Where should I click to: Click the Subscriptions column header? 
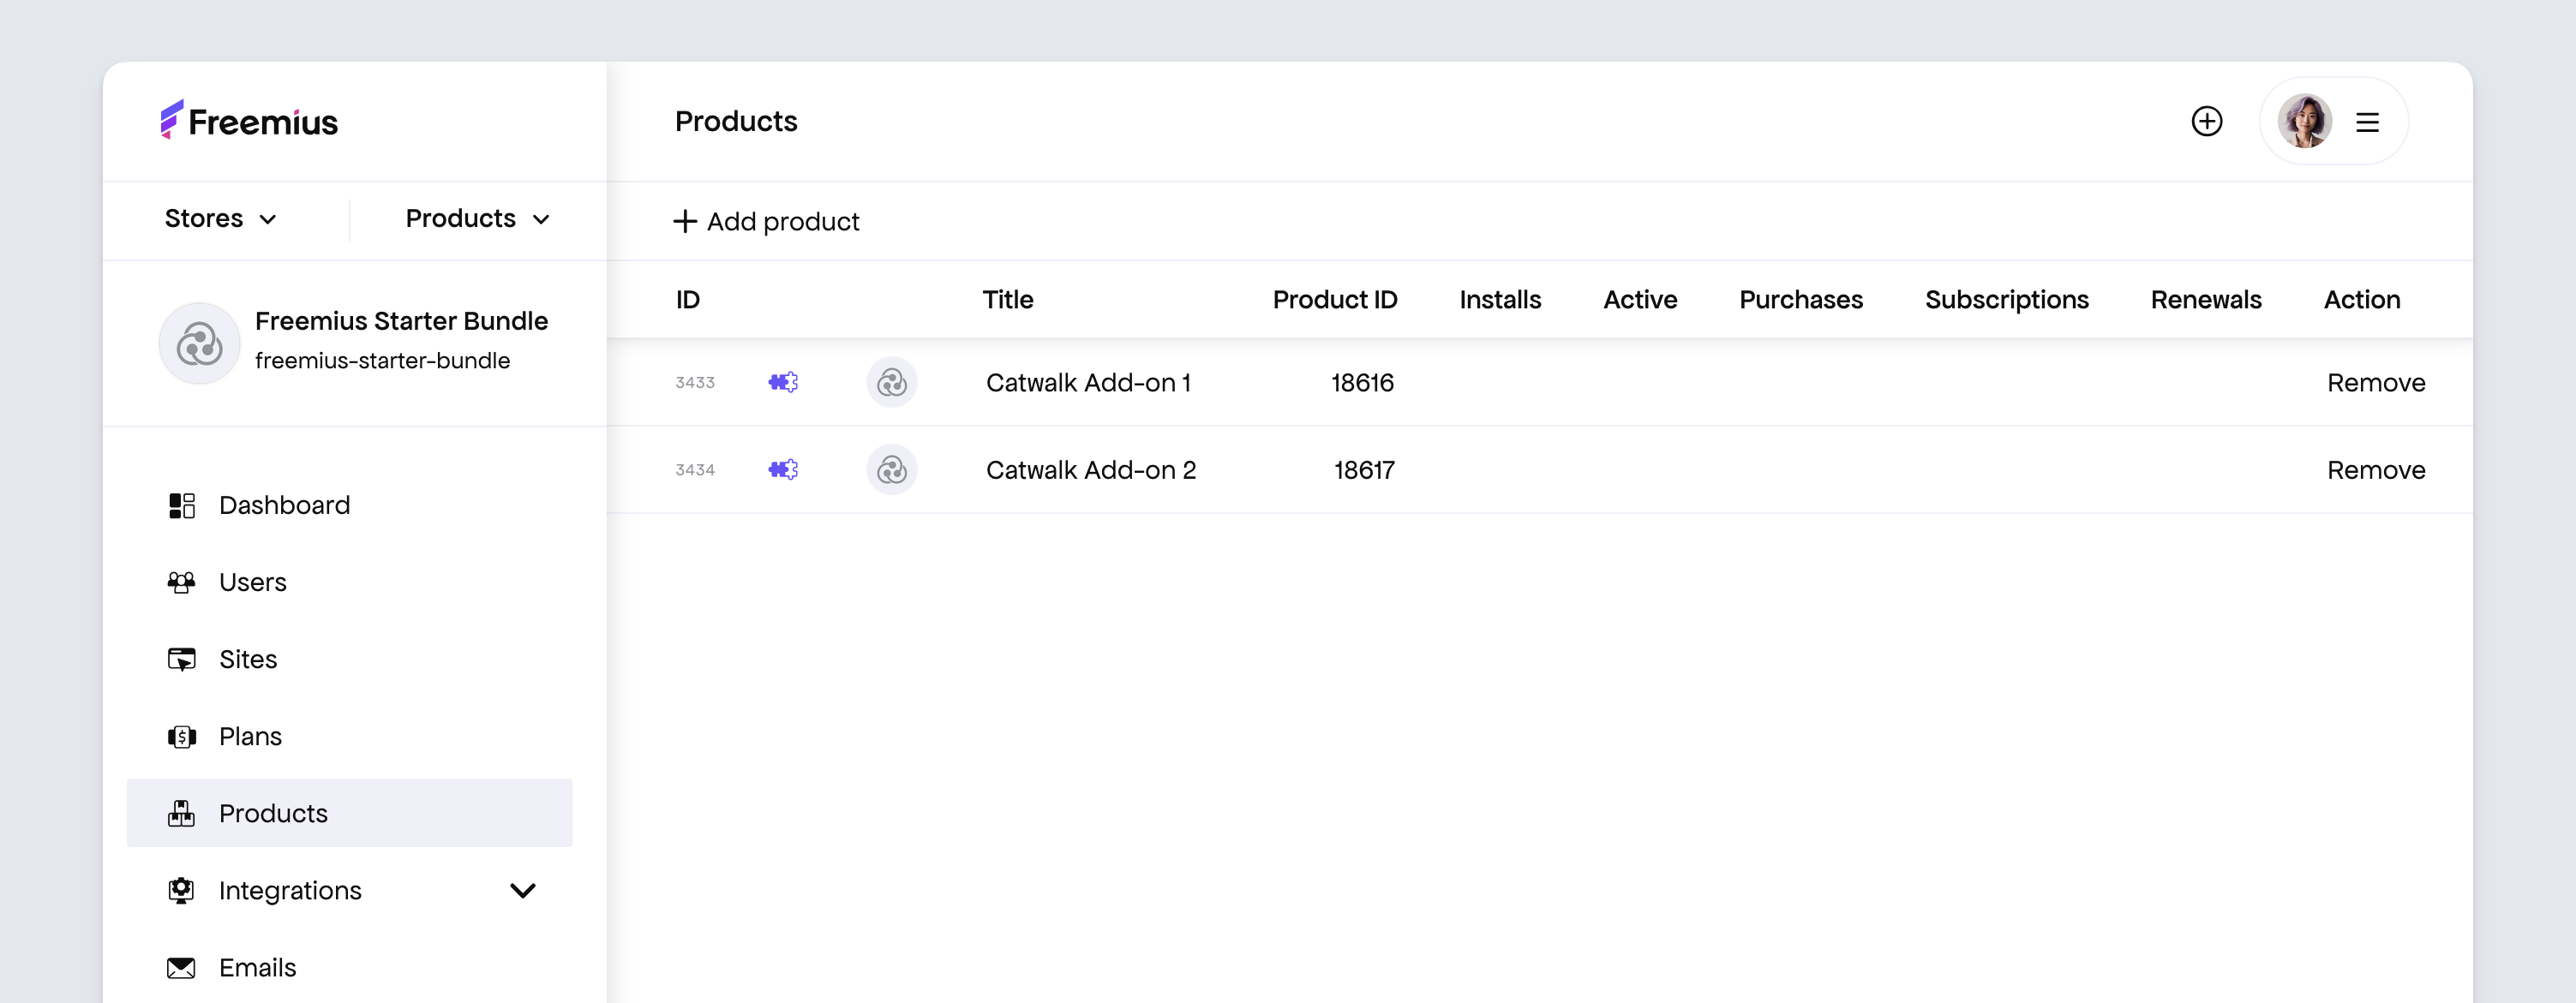(2006, 300)
